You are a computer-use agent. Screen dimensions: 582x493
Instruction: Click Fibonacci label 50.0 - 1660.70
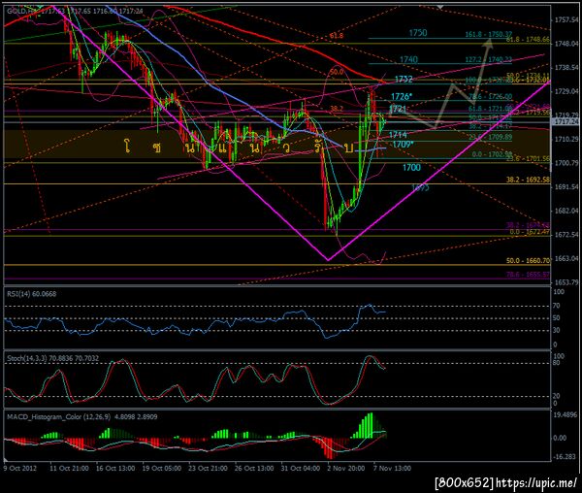[x=528, y=261]
